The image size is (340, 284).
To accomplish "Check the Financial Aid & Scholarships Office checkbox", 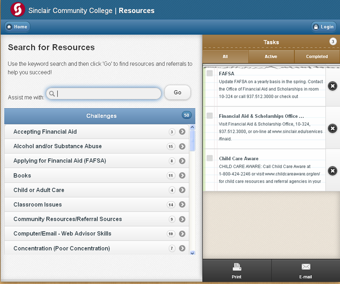I will click(x=210, y=116).
